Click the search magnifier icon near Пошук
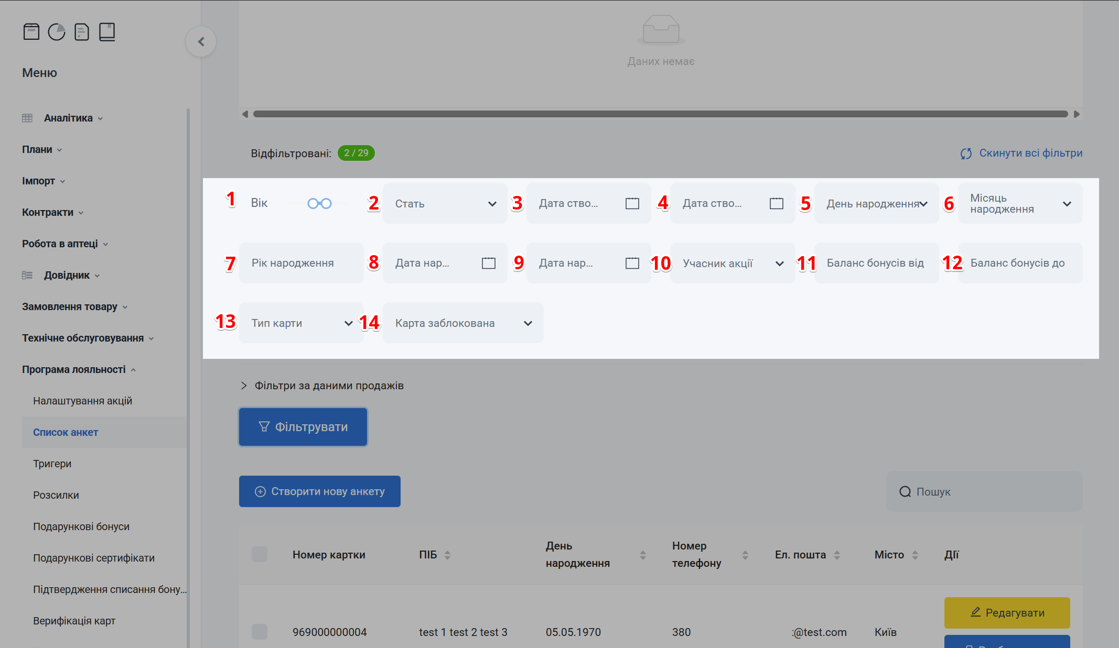This screenshot has height=648, width=1119. coord(905,491)
